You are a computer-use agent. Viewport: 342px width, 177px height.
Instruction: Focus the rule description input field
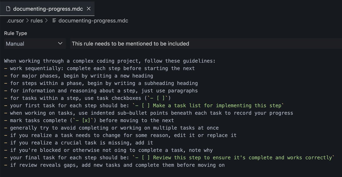205,44
